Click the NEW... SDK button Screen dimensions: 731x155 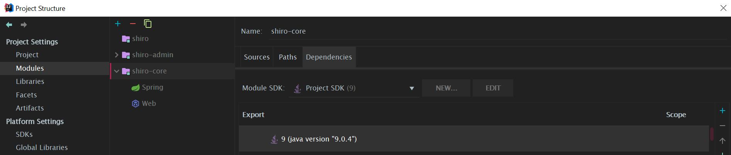coord(446,88)
